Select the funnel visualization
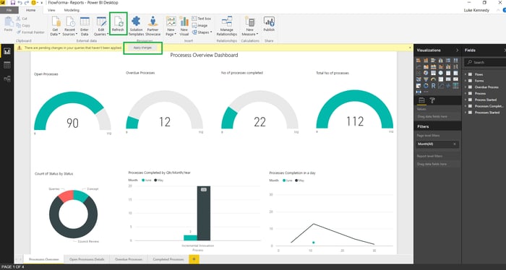The width and height of the screenshot is (506, 270). pyautogui.click(x=426, y=79)
